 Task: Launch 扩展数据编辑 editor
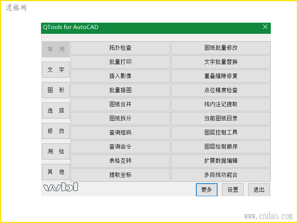(x=221, y=161)
